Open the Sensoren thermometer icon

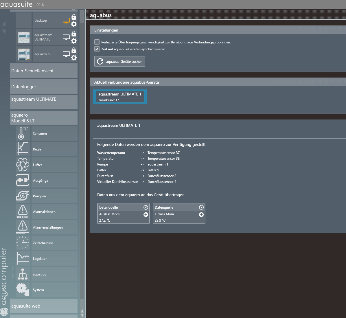point(23,133)
